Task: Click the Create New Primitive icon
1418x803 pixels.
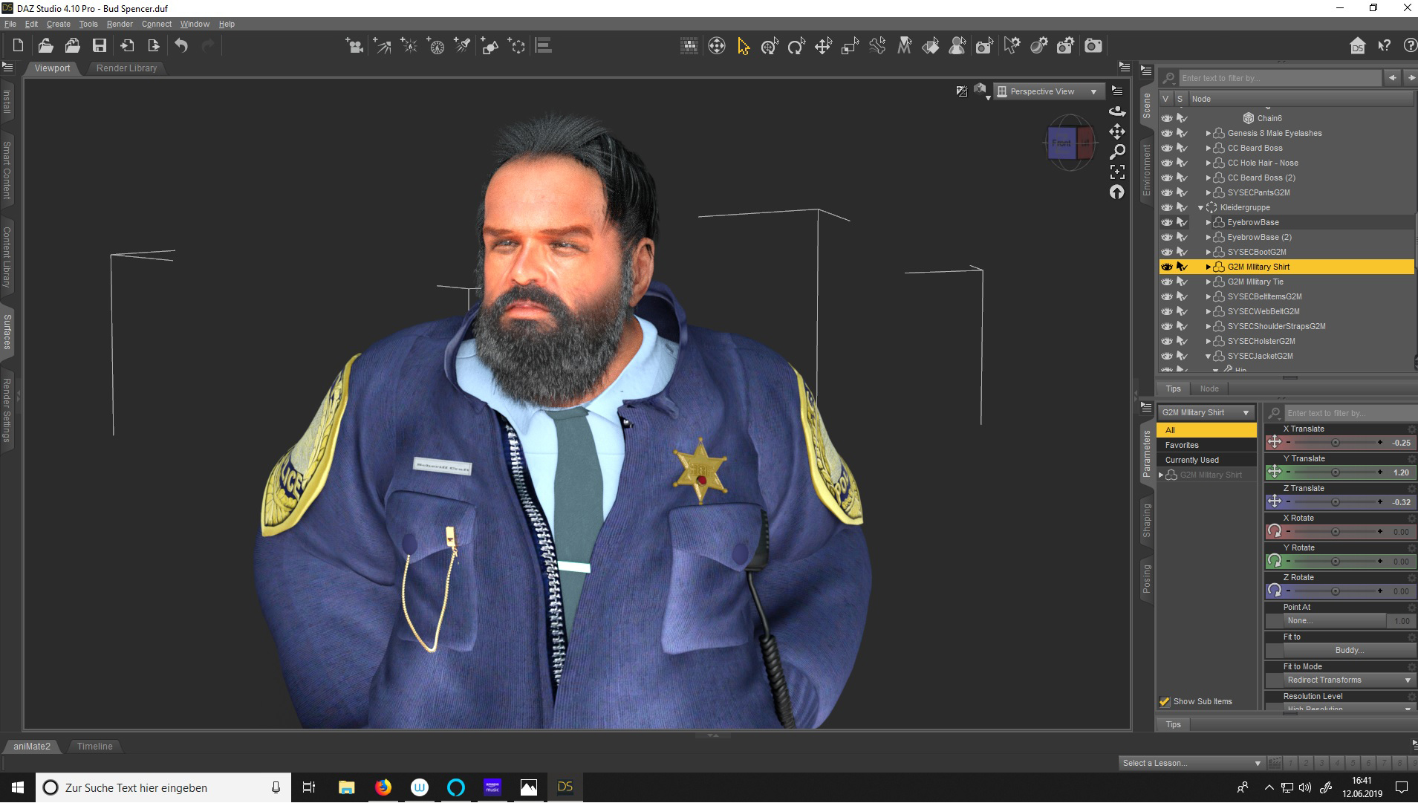Action: click(490, 46)
